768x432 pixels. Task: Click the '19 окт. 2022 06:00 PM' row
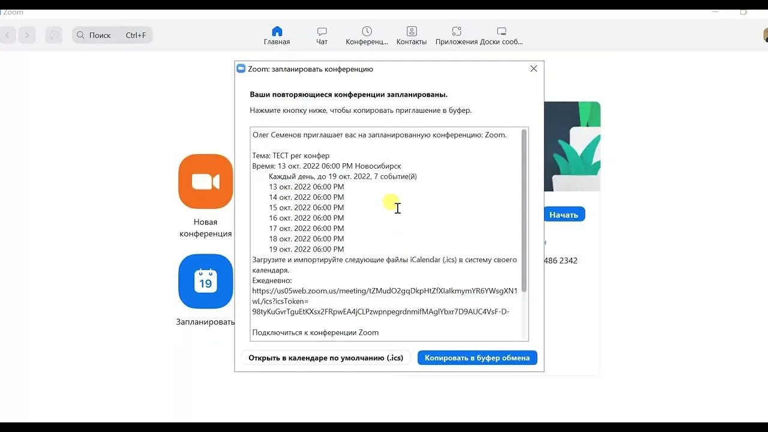(306, 249)
